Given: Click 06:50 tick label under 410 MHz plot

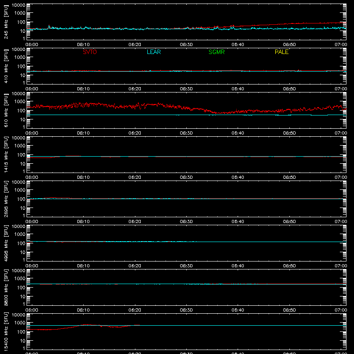Looking at the screenshot, I should pyautogui.click(x=289, y=89).
